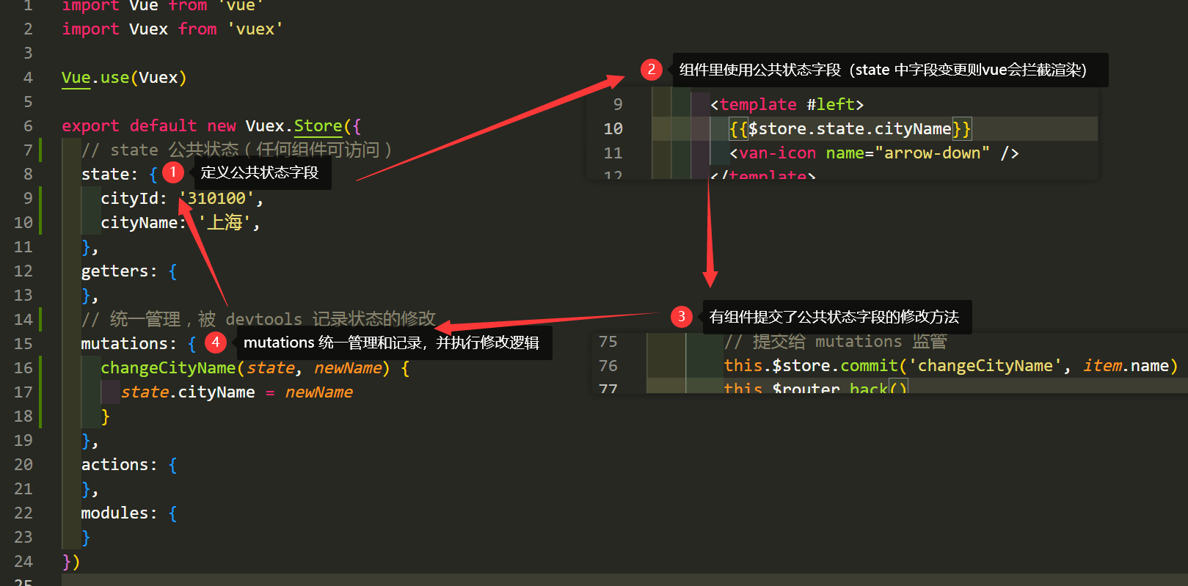1188x586 pixels.
Task: Click line number 15 in the main gutter
Action: [x=23, y=344]
